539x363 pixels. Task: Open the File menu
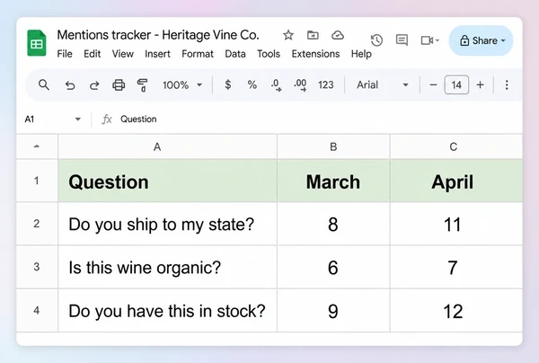click(65, 54)
